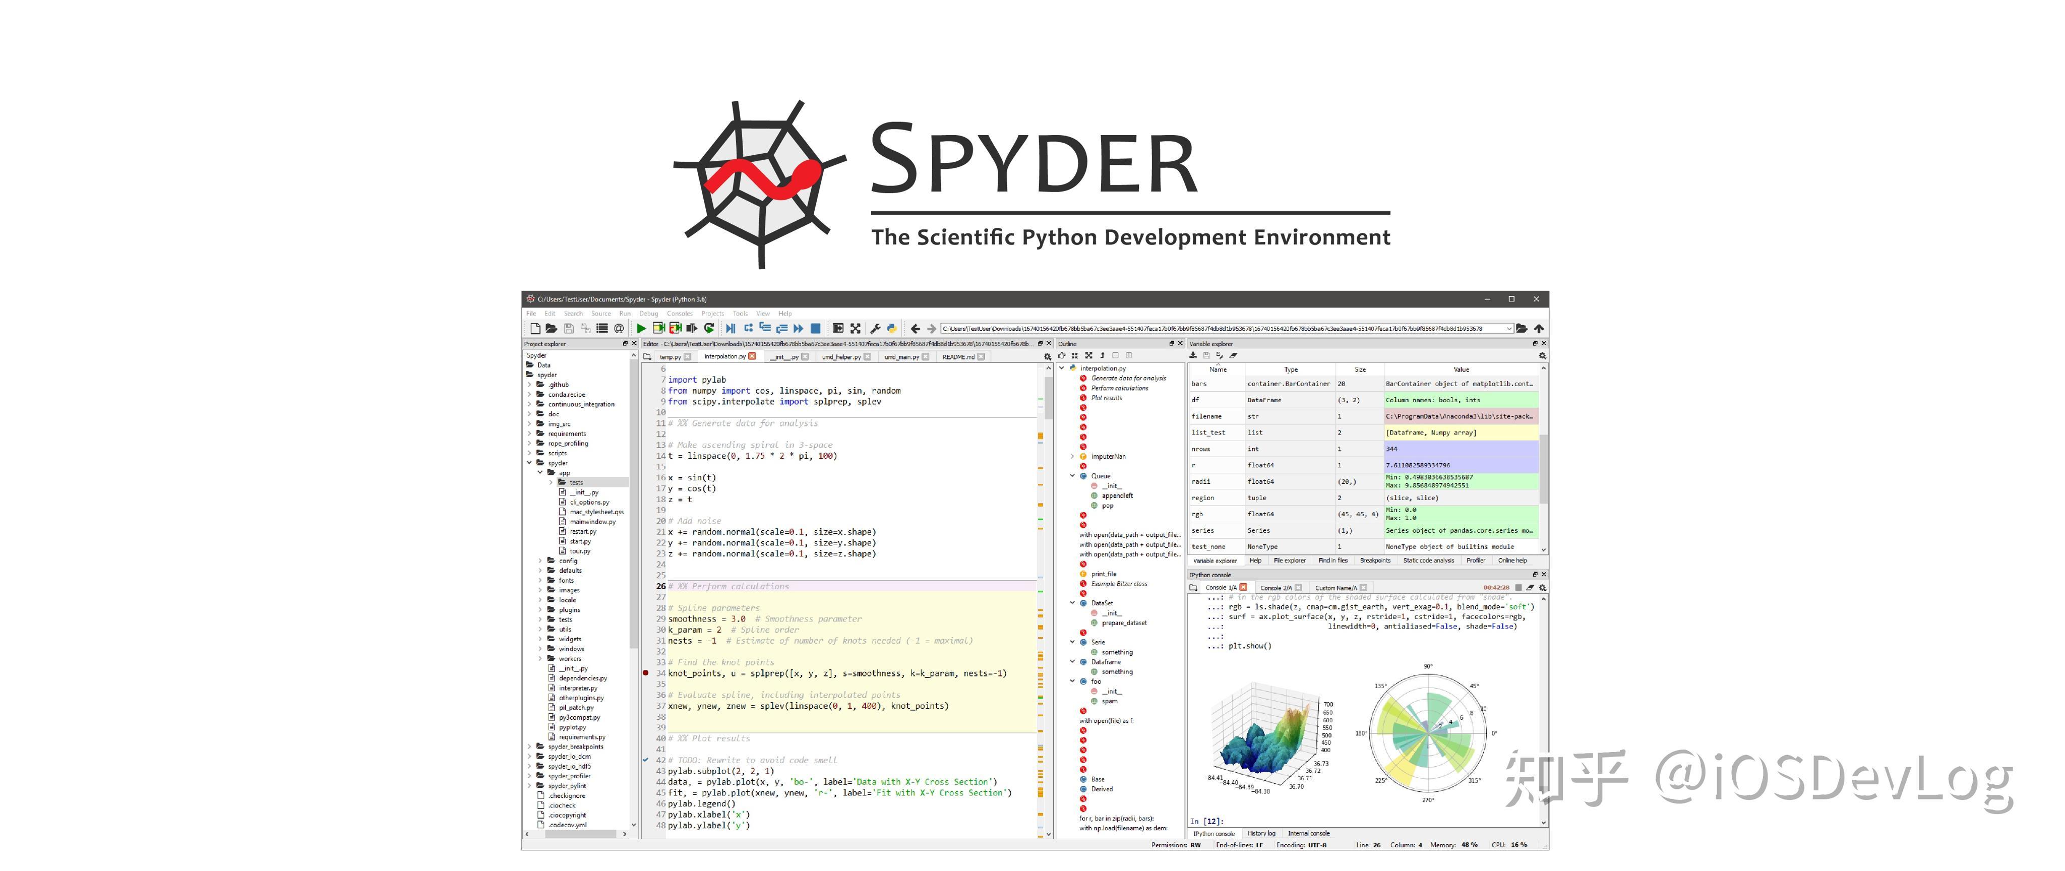Start debugging with the debug file icon
Viewport: 2065px width, 871px height.
click(732, 328)
